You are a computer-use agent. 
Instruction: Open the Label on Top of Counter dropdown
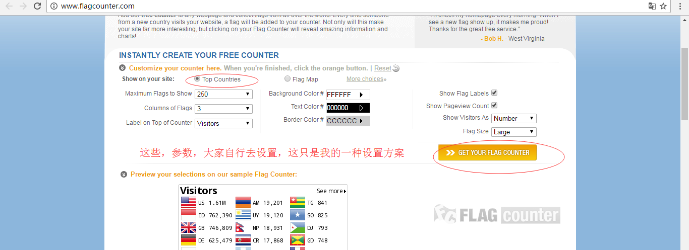coord(223,123)
